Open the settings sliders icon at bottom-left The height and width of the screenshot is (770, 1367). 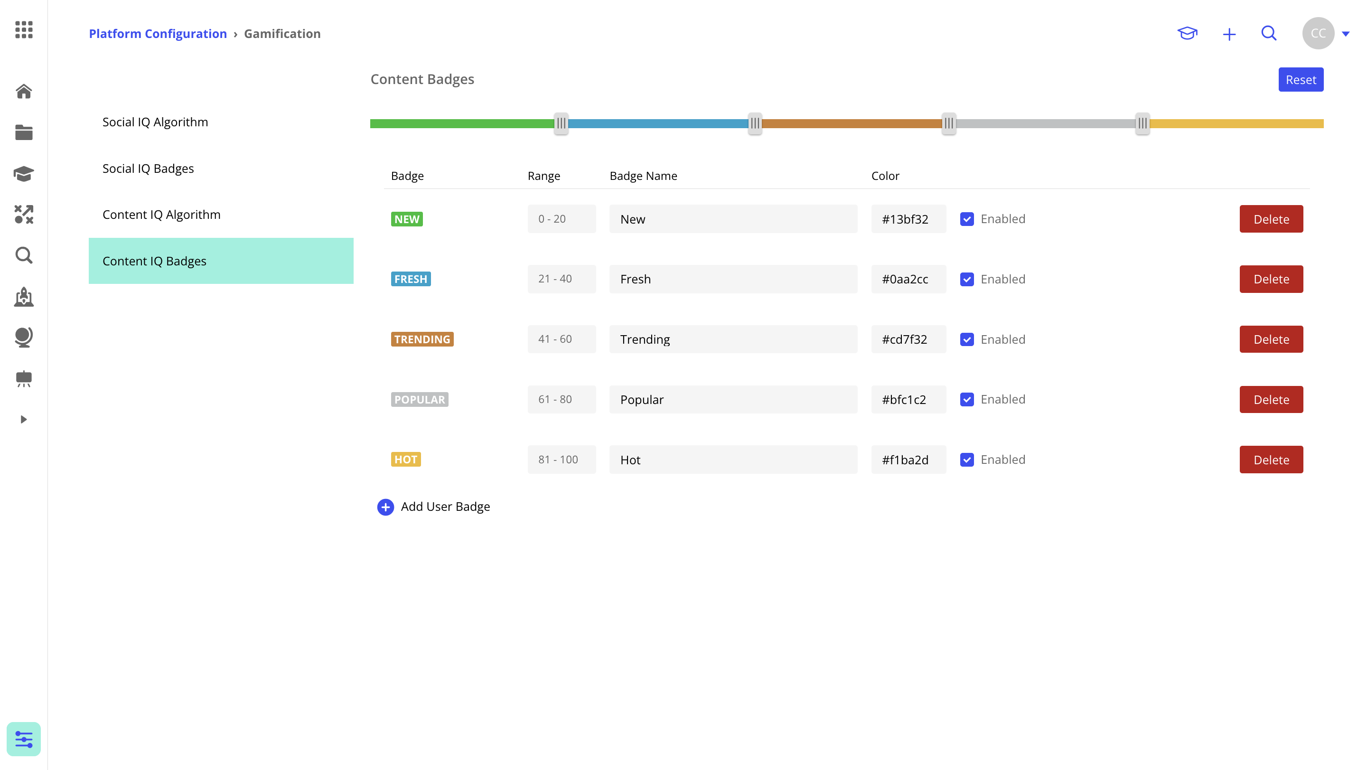(x=23, y=739)
